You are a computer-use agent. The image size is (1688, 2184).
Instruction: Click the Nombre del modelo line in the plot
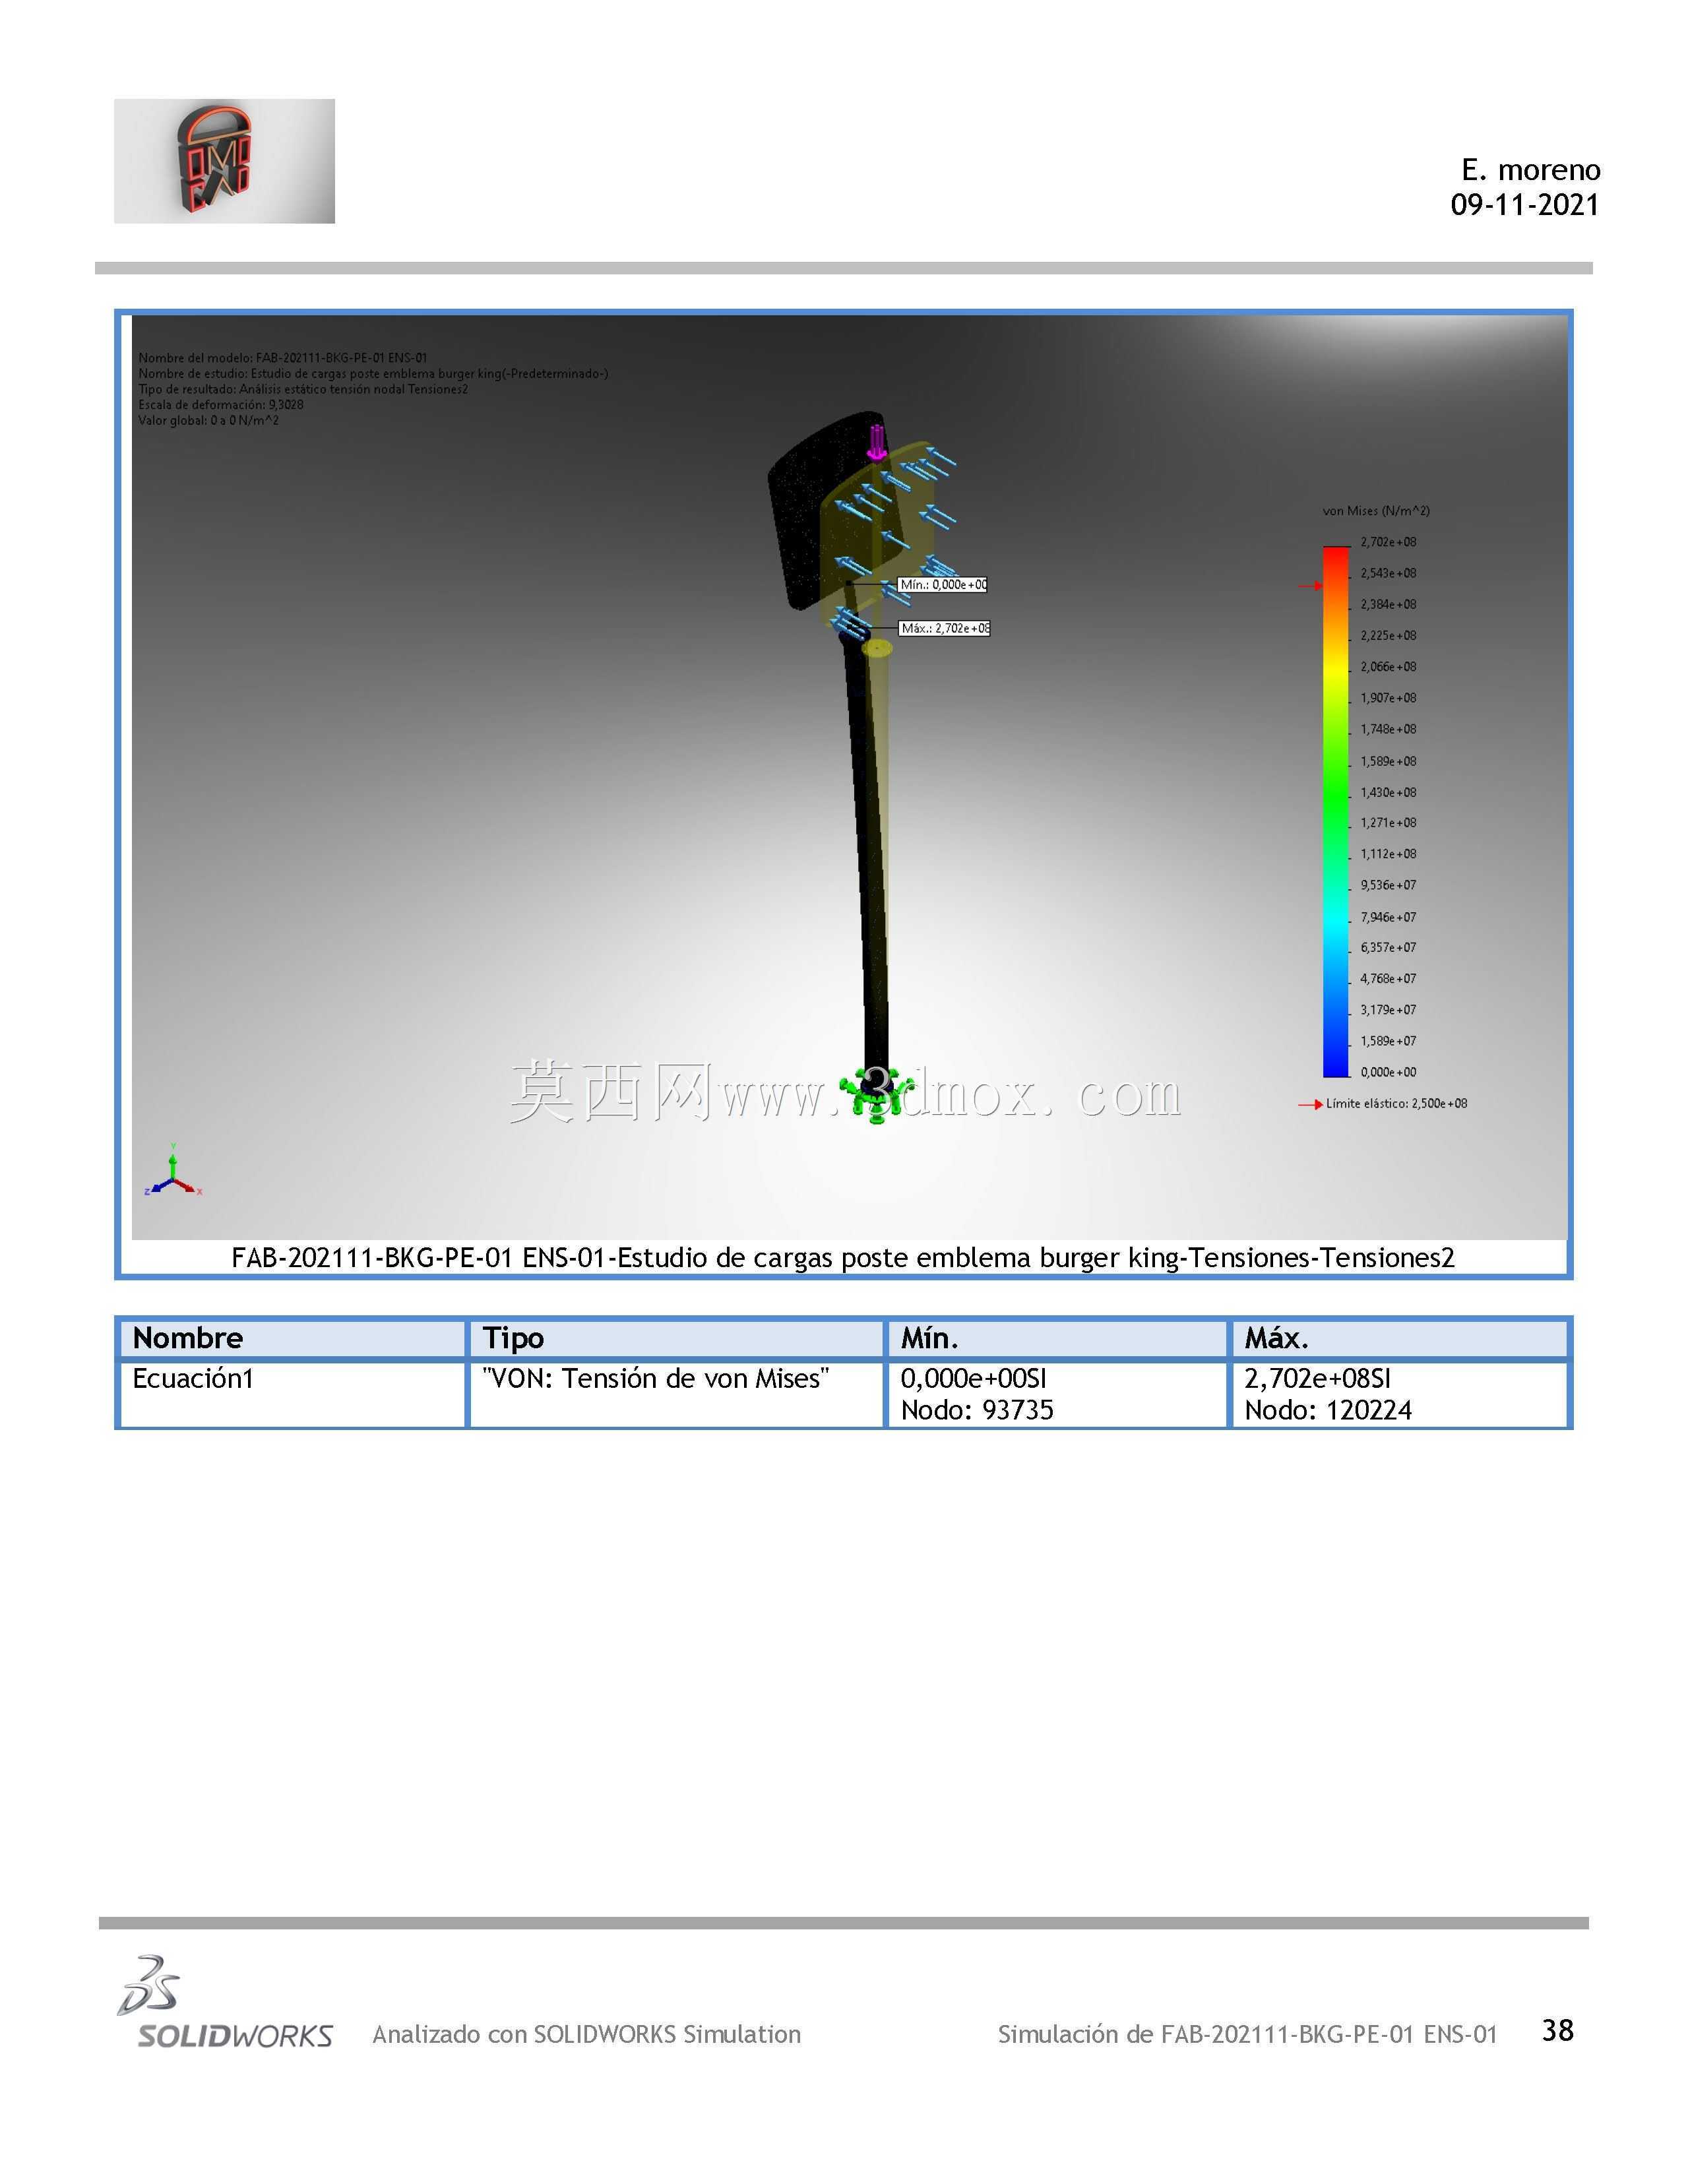point(283,358)
